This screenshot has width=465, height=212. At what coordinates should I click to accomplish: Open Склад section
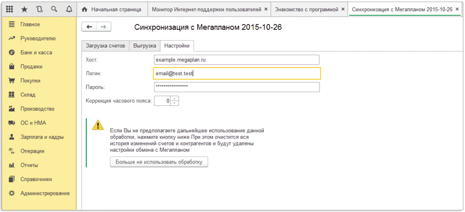click(28, 95)
